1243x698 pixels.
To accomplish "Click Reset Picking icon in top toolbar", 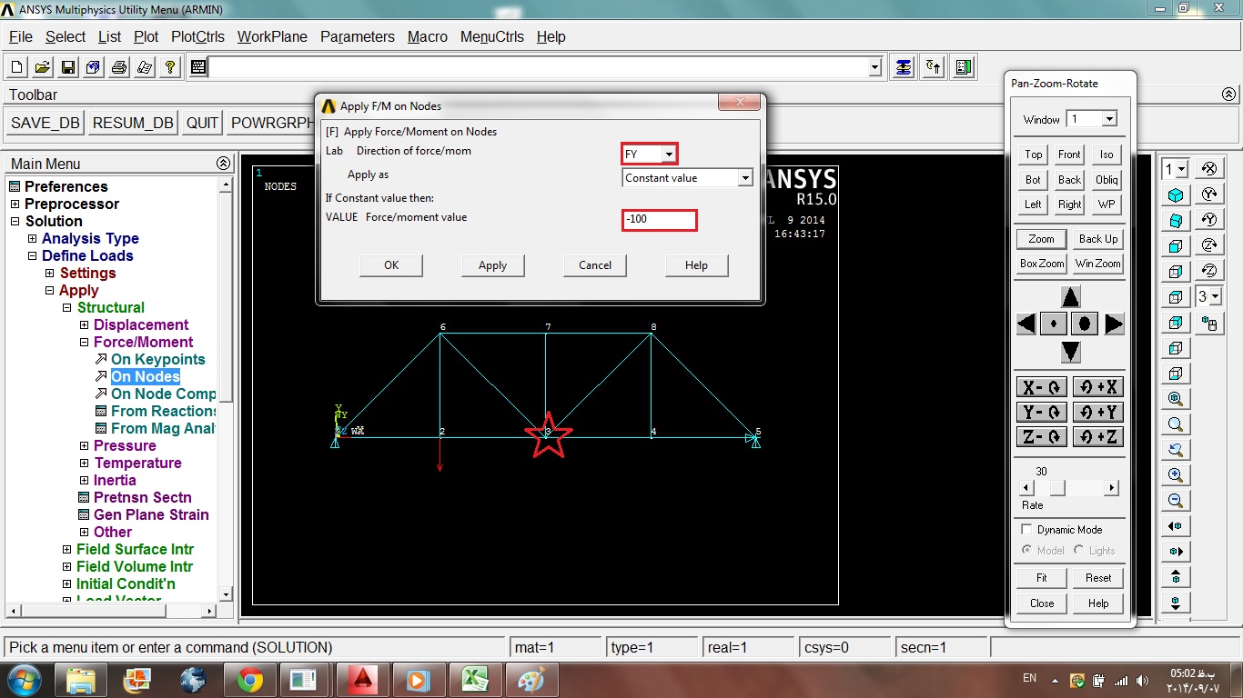I will (934, 67).
